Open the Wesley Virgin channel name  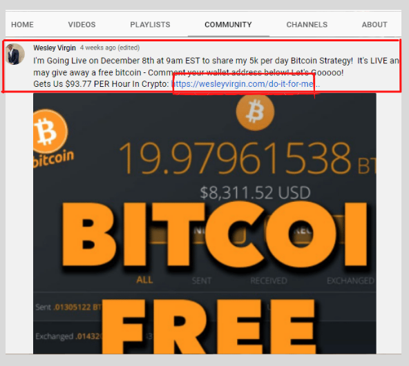pos(55,48)
